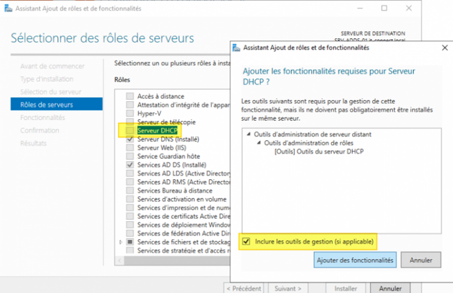The image size is (453, 293).
Task: Check Service Guardian hôte role
Action: click(x=130, y=156)
